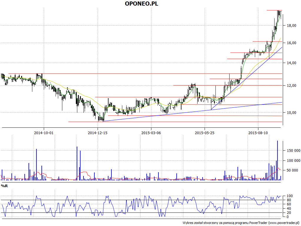This screenshot has height=226, width=301.
Task: Click the 2014-10-01 date label
Action: [44, 133]
